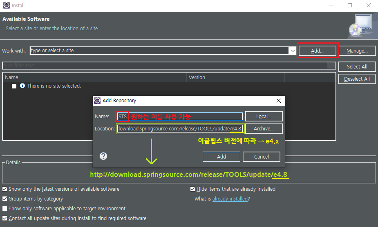Close the Install window
The image size is (378, 227).
click(x=368, y=5)
